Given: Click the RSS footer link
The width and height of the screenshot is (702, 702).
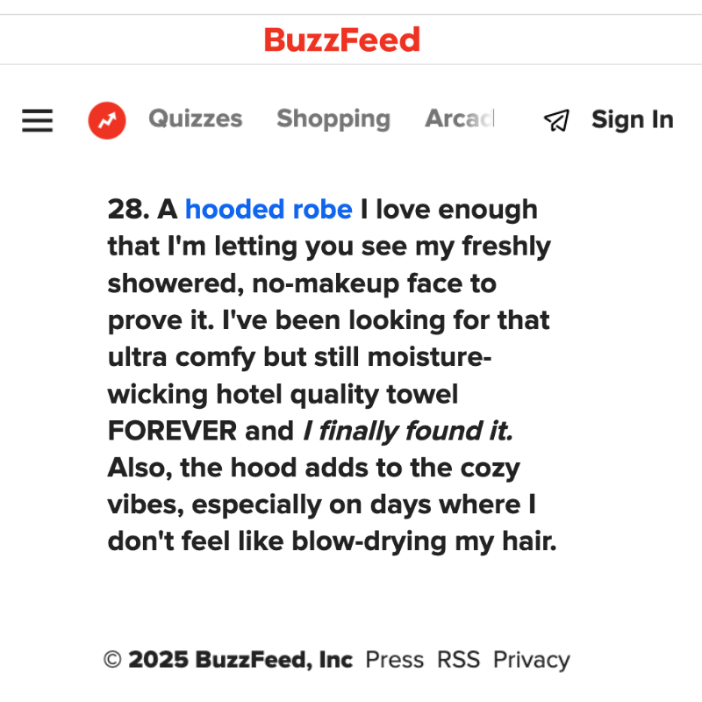Looking at the screenshot, I should 459,660.
